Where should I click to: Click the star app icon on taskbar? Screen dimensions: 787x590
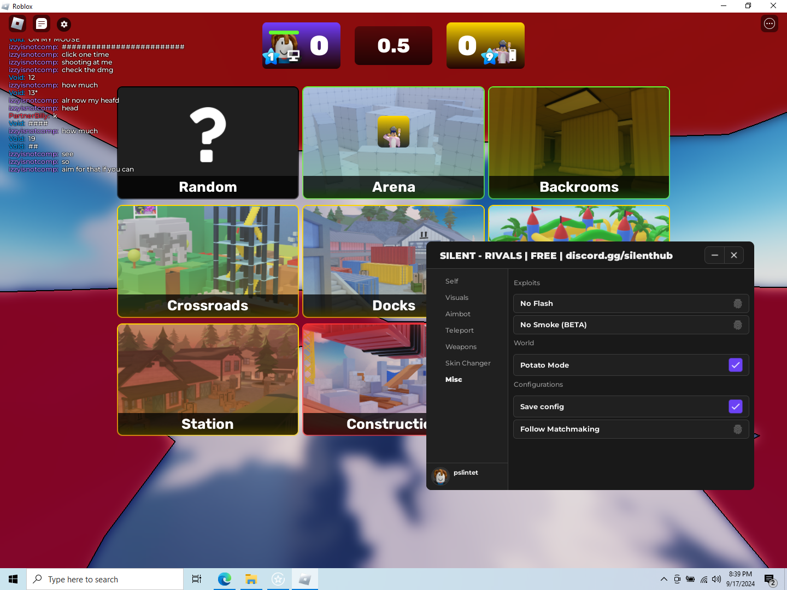(278, 579)
